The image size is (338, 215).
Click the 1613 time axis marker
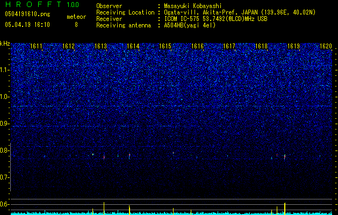tap(100, 46)
